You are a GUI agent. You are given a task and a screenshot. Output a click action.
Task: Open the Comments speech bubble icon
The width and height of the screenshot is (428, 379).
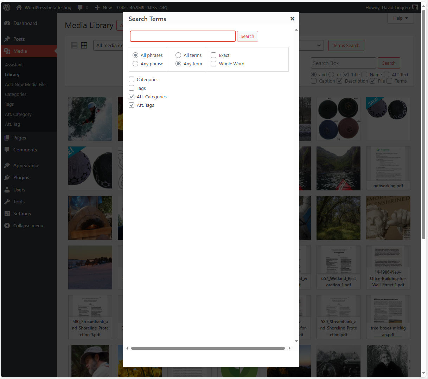tap(7, 150)
